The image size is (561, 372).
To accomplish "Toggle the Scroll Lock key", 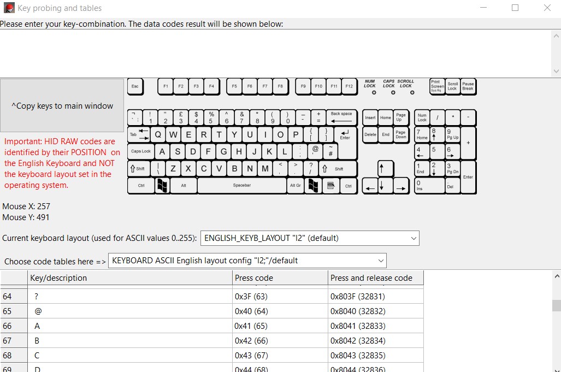I will click(x=452, y=86).
